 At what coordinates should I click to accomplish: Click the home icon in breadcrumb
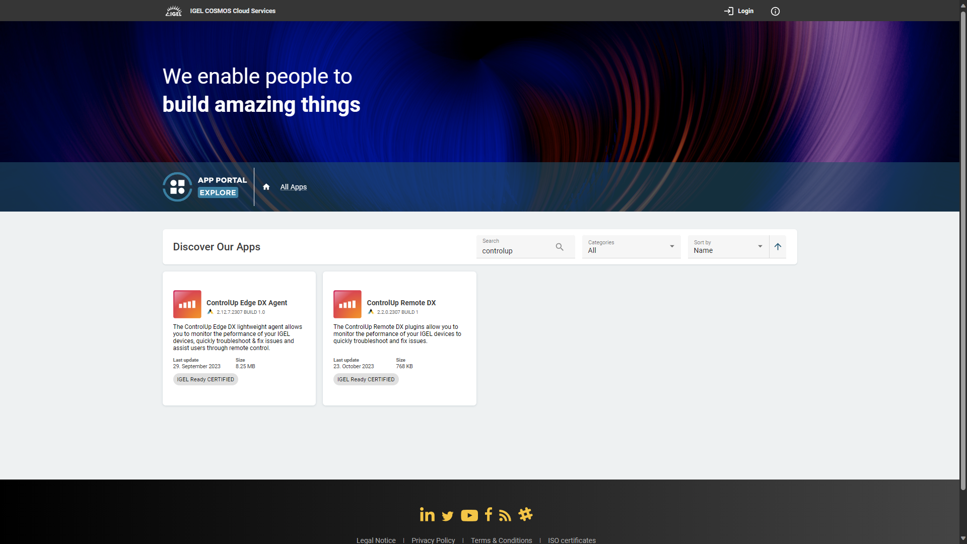click(266, 187)
